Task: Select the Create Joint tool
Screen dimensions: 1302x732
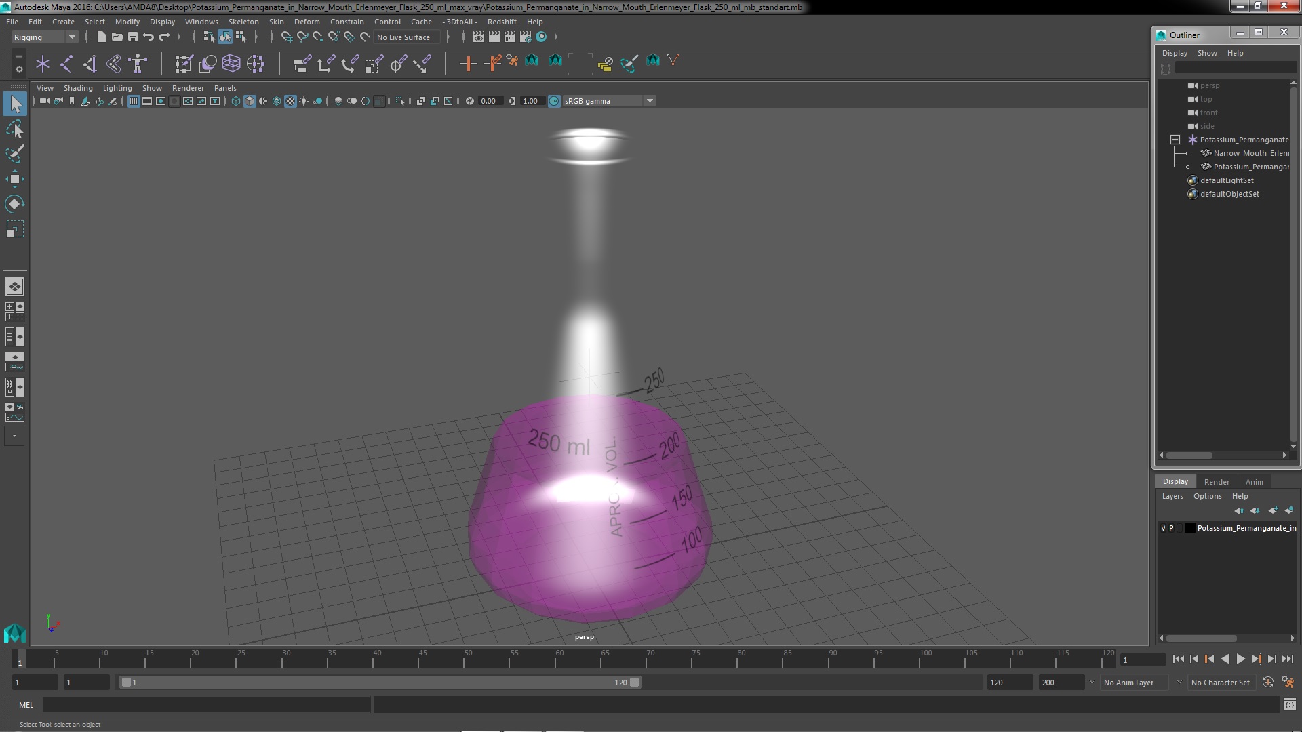Action: 66,64
